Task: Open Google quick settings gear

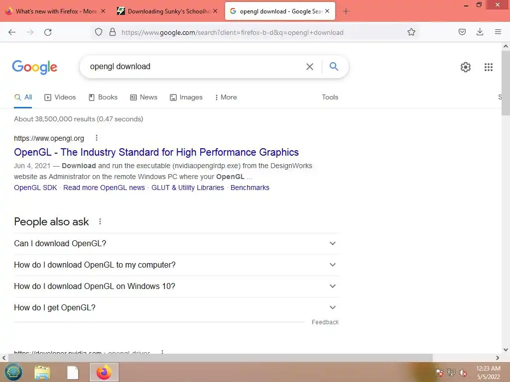Action: [x=466, y=67]
